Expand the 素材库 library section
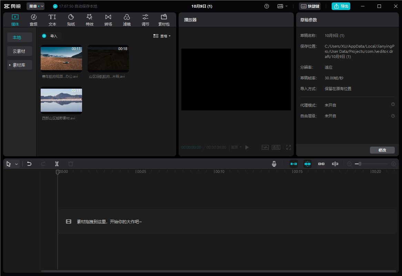Viewport: 402px width, 276px height. [x=20, y=65]
